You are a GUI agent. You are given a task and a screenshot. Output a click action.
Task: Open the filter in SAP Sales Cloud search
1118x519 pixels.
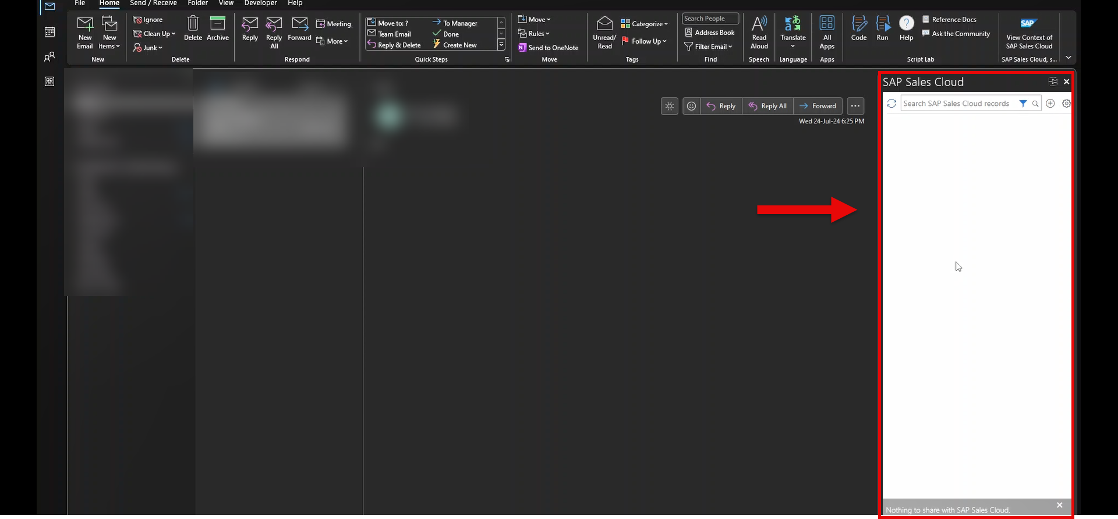tap(1023, 104)
